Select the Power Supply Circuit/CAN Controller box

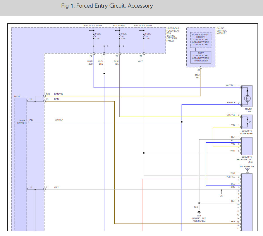pos(201,40)
